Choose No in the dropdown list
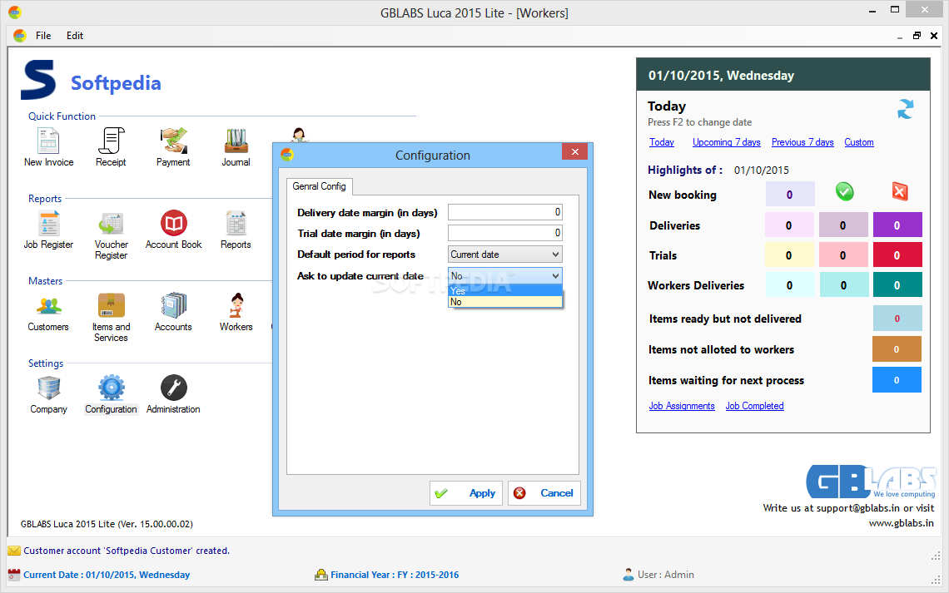The image size is (949, 593). 504,302
